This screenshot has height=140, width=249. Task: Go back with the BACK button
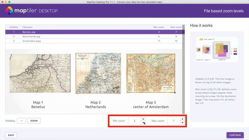[x=11, y=135]
